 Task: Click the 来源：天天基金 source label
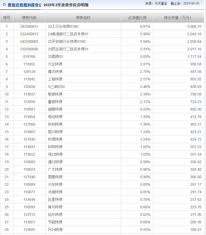click(156, 3)
